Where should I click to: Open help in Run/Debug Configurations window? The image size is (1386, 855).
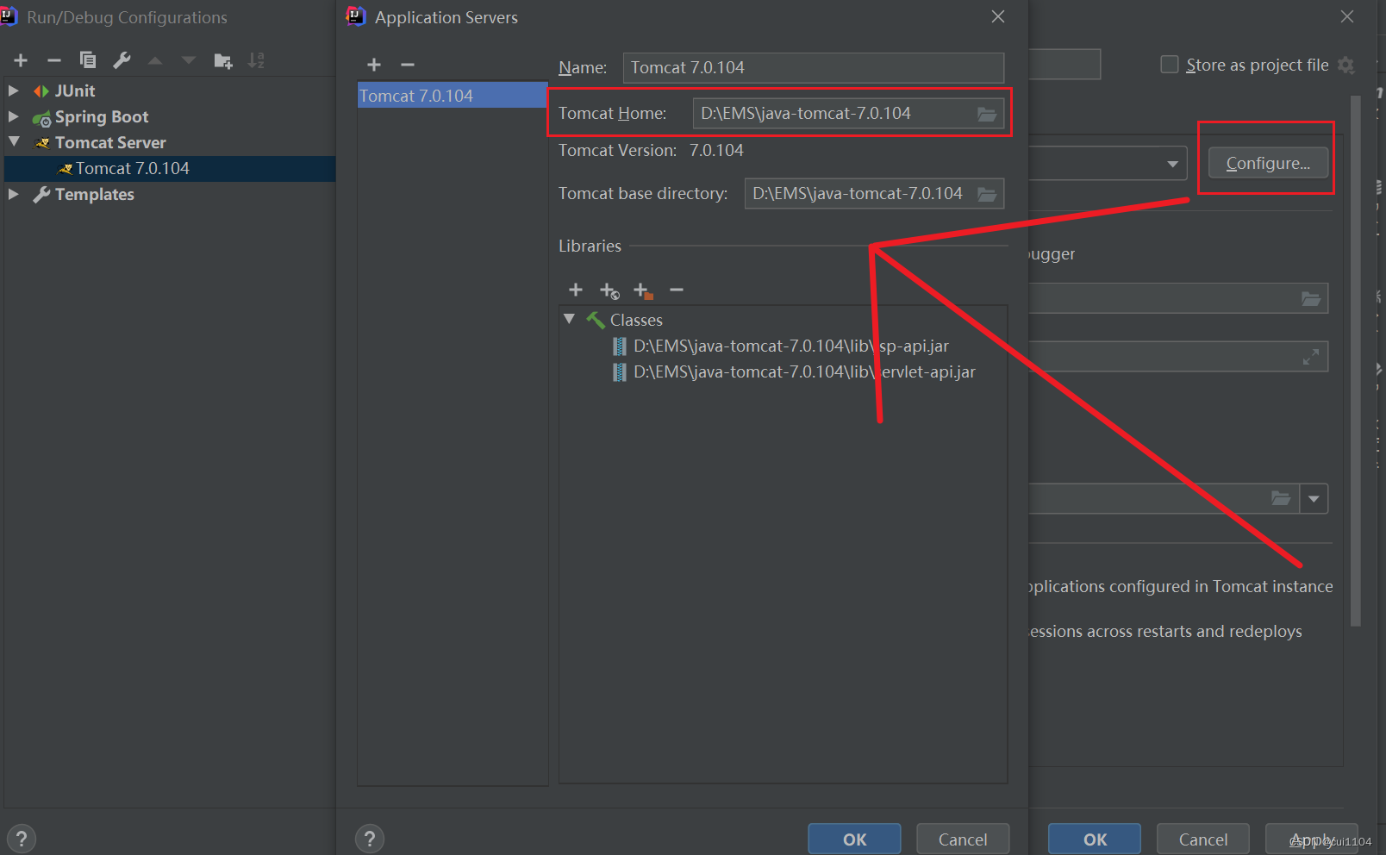(x=22, y=839)
